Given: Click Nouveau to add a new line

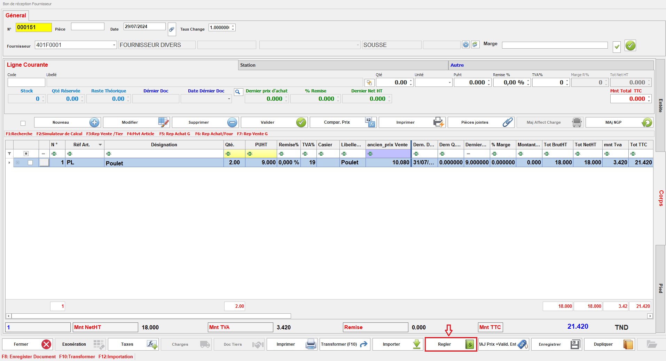Looking at the screenshot, I should (x=67, y=122).
